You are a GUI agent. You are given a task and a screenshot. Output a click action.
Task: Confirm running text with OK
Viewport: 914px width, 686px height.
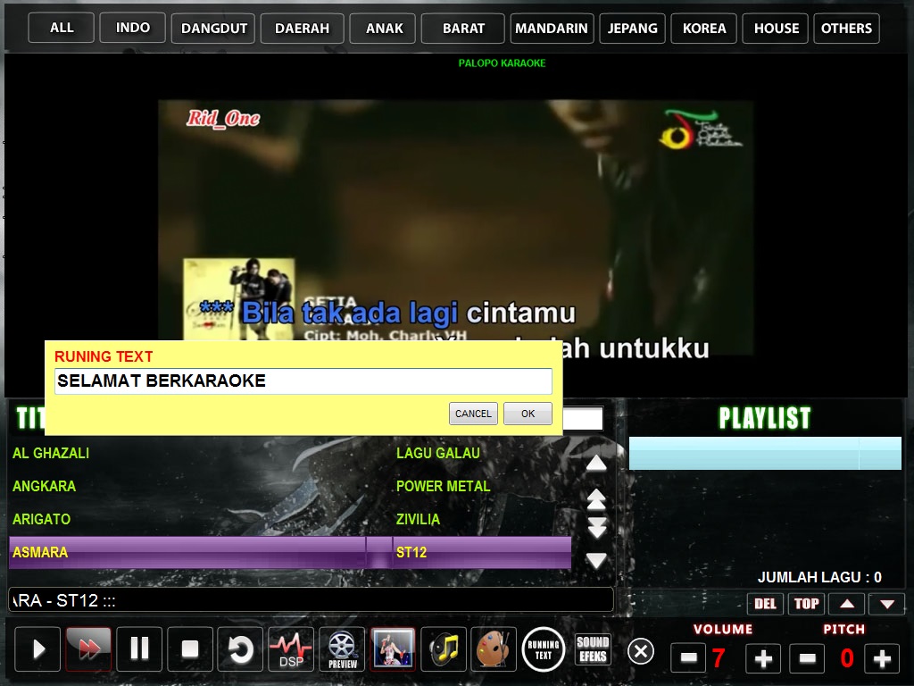click(528, 414)
